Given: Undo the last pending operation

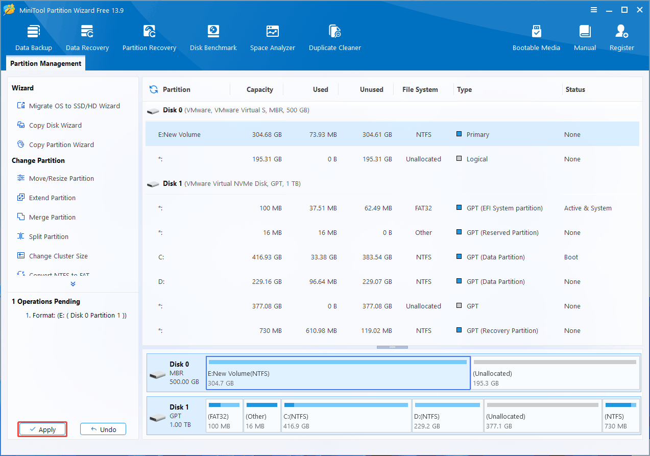Looking at the screenshot, I should pyautogui.click(x=103, y=429).
